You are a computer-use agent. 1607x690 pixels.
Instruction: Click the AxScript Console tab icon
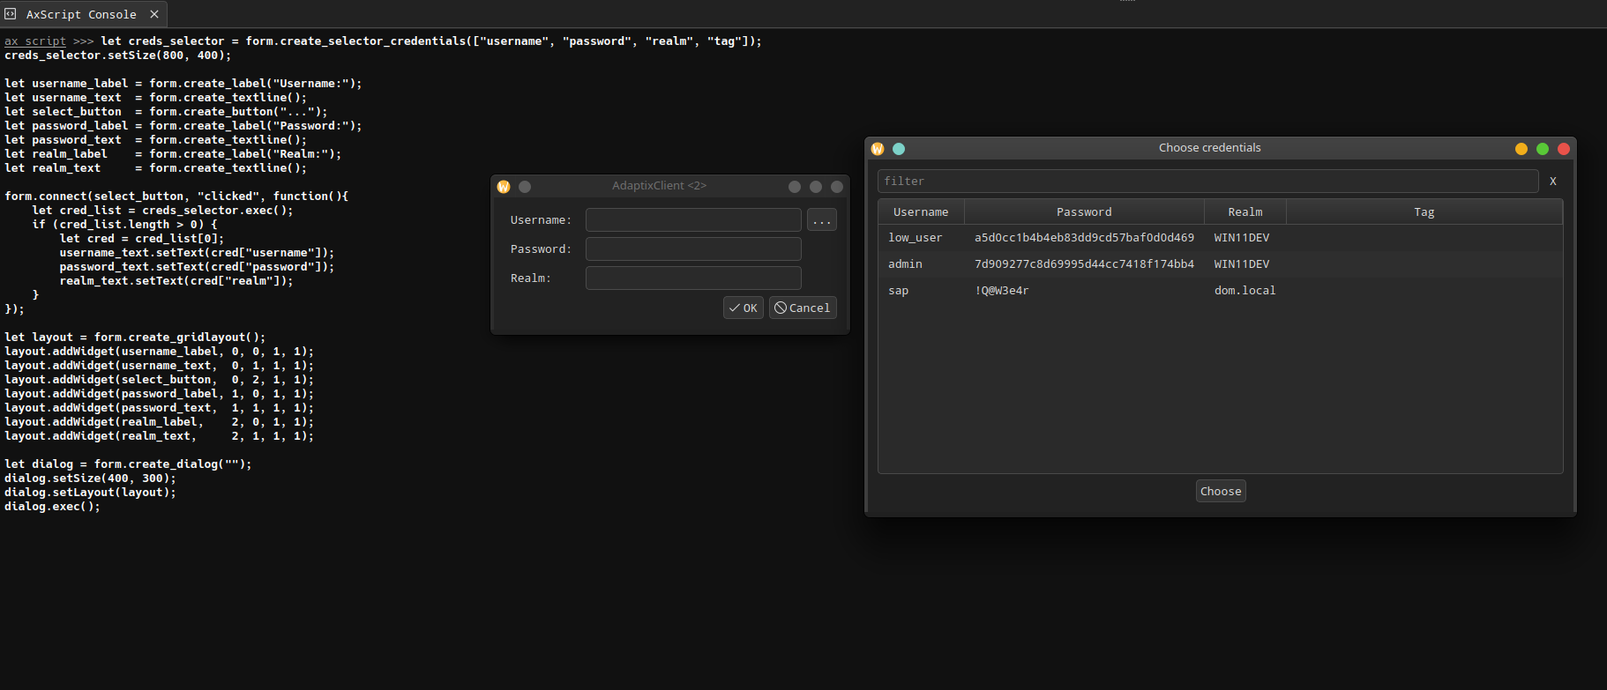(x=11, y=14)
